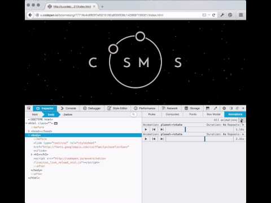
Task: Rewind the second planet-rotate animation
Action: click(154, 139)
